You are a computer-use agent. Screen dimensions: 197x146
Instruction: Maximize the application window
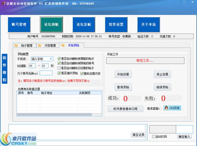184,2
